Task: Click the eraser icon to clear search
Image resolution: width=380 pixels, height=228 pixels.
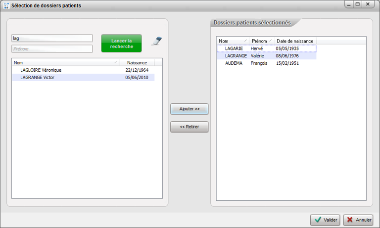Action: 156,42
